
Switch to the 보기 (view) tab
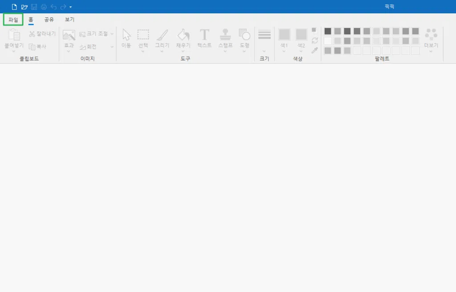click(x=69, y=20)
